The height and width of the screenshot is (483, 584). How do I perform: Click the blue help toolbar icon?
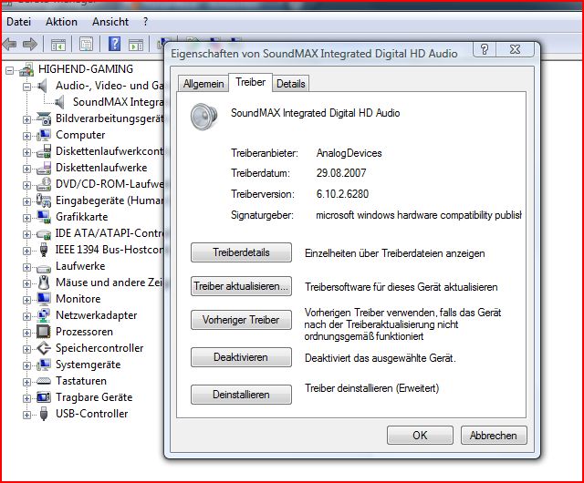pos(114,44)
